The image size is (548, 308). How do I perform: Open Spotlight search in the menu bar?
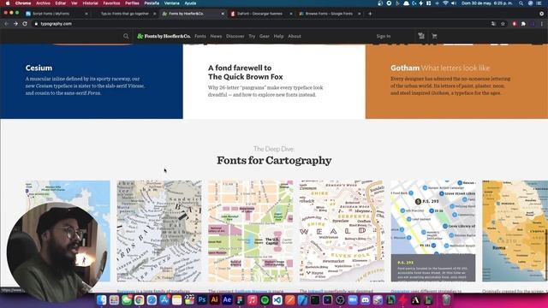point(521,3)
